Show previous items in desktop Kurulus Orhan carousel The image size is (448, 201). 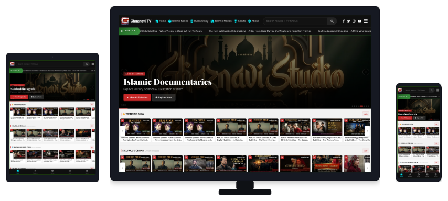(123, 167)
